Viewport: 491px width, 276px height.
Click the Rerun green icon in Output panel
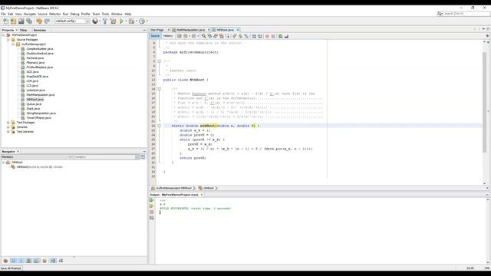152,200
